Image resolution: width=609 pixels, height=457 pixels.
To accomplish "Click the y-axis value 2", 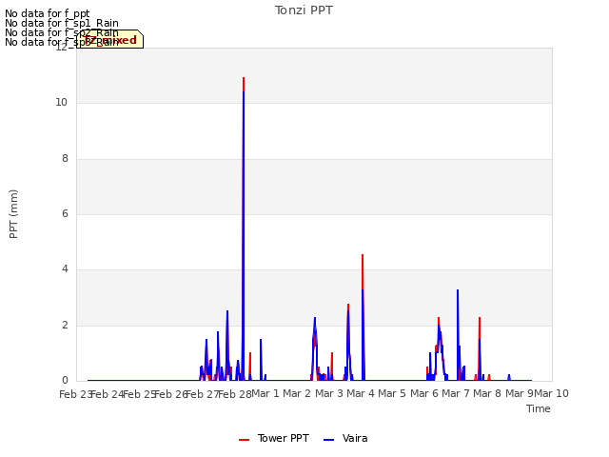I will click(x=65, y=326).
